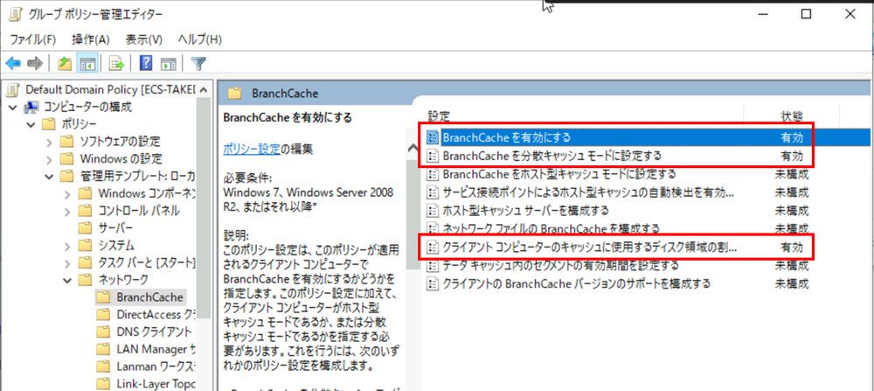This screenshot has width=874, height=391.
Task: Click the Back arrow toolbar icon
Action: coord(13,64)
